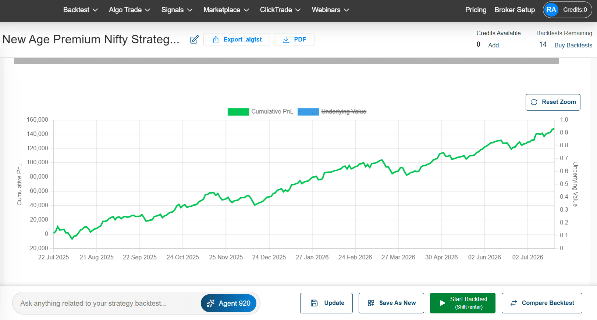
Task: Click the export share icon beside Export .algtst
Action: (216, 40)
